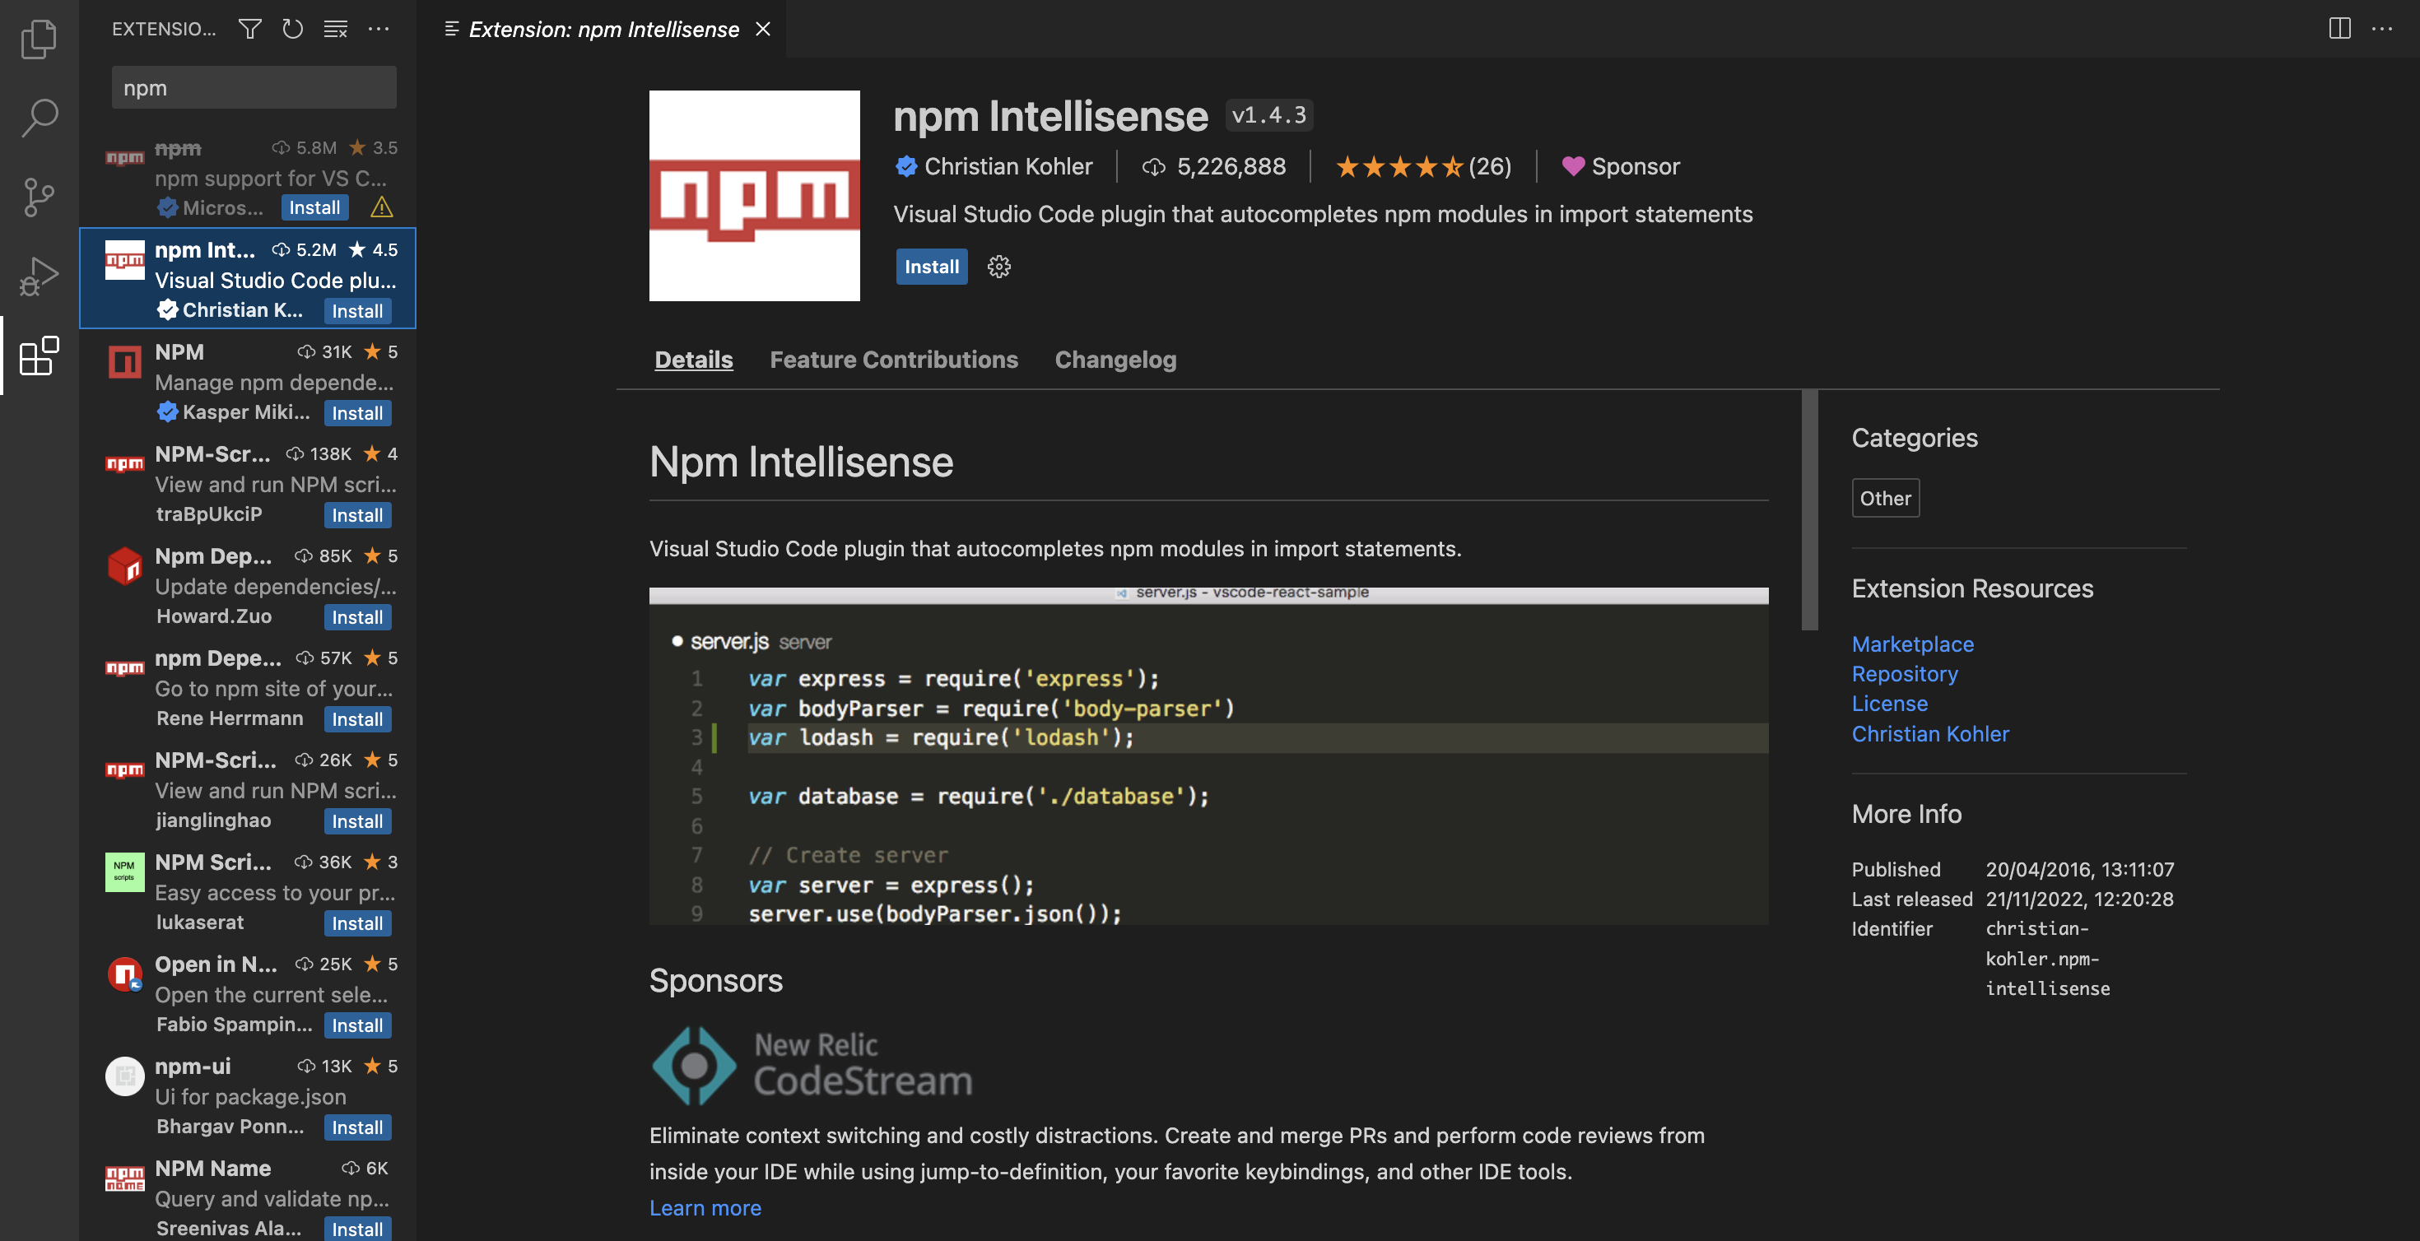Screen dimensions: 2420x1241
Task: Install the deprecated npm extension by Microsoft
Action: pos(314,207)
